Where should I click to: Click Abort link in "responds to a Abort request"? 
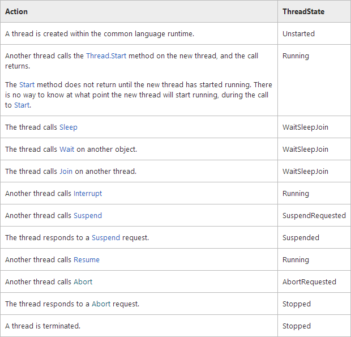click(101, 304)
